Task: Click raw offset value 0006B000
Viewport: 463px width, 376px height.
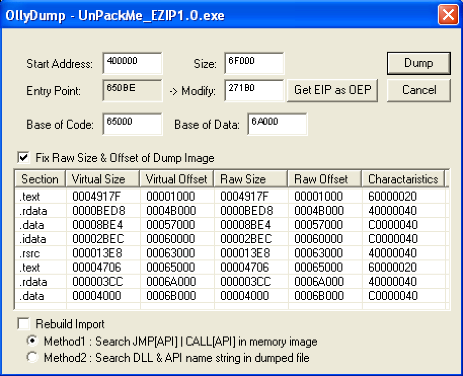Action: tap(319, 295)
